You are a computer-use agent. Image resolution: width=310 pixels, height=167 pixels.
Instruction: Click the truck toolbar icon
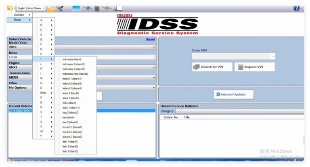(118, 8)
